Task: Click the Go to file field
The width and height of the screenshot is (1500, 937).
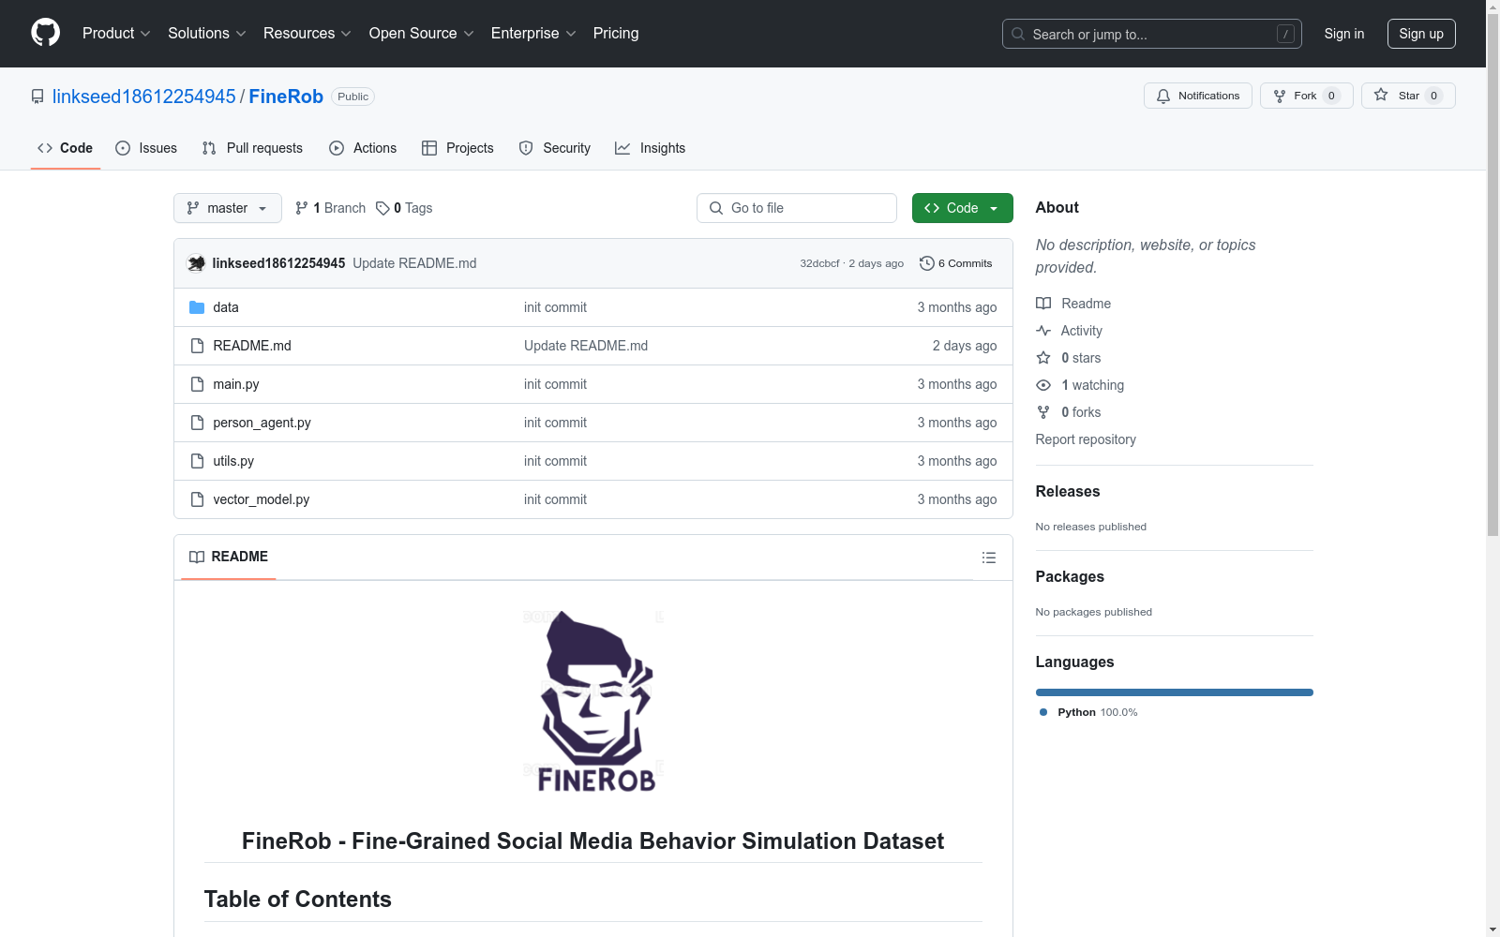Action: tap(797, 208)
